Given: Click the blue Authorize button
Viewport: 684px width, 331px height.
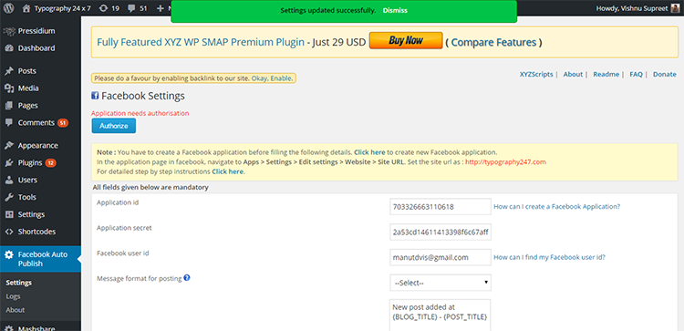Looking at the screenshot, I should [x=113, y=126].
